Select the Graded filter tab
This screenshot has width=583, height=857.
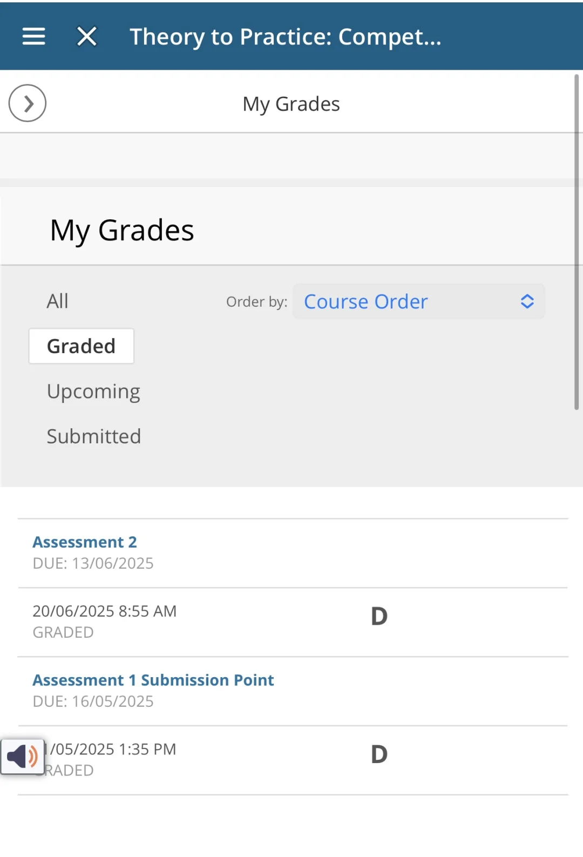point(82,346)
